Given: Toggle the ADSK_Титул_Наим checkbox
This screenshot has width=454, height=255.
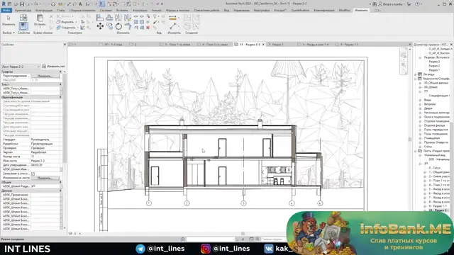Looking at the screenshot, I should pos(61,89).
